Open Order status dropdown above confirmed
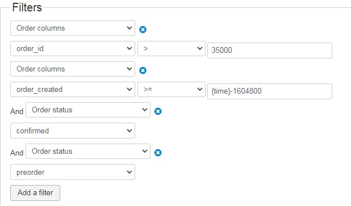The width and height of the screenshot is (351, 206). pyautogui.click(x=88, y=110)
